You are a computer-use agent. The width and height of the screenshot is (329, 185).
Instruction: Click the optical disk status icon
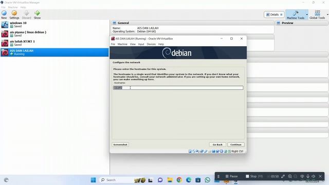[194, 151]
